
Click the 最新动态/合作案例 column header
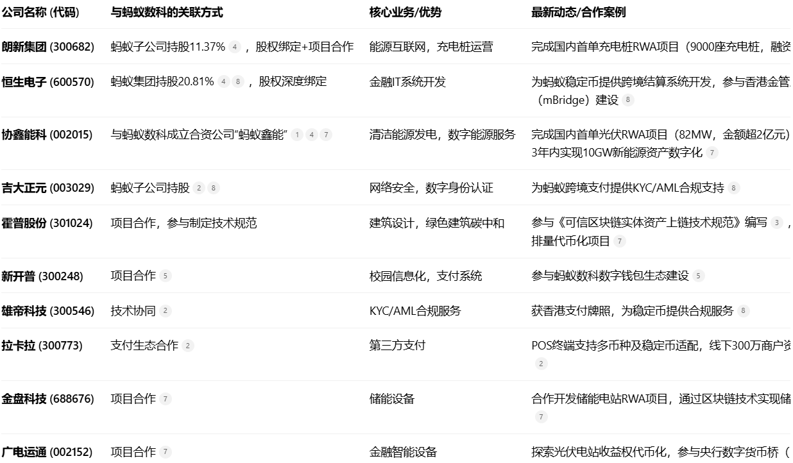pyautogui.click(x=578, y=12)
